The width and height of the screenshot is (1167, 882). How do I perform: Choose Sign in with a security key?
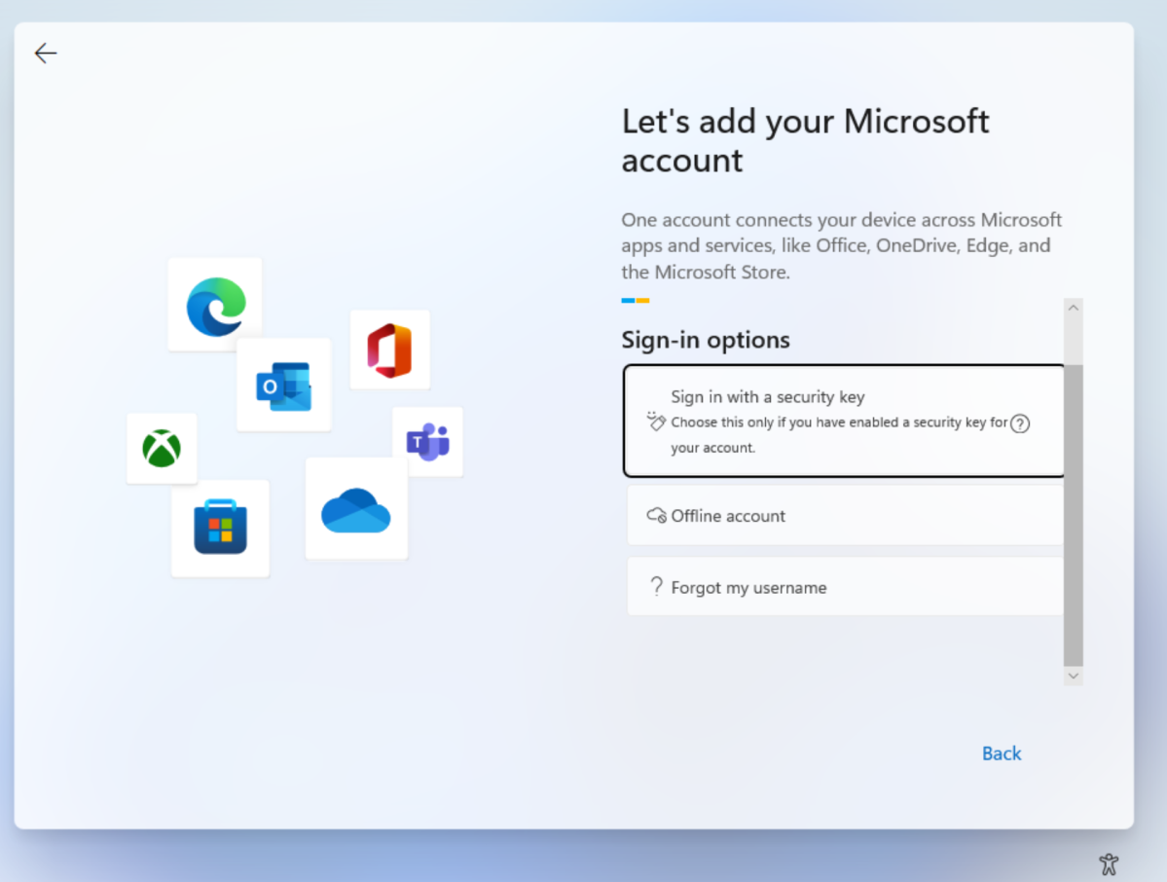(x=844, y=421)
